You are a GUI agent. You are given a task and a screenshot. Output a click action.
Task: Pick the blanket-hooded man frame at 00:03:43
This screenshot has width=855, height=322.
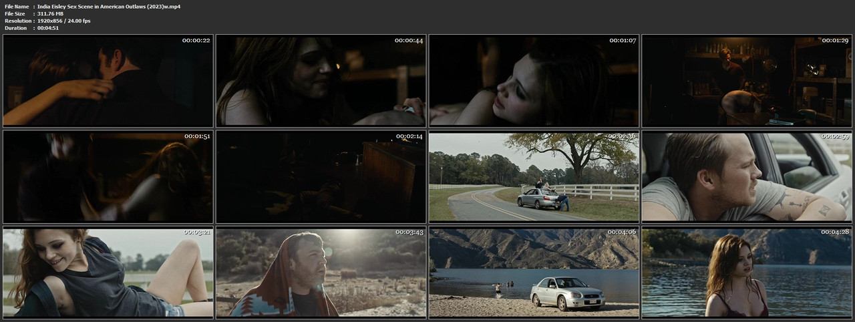point(321,272)
